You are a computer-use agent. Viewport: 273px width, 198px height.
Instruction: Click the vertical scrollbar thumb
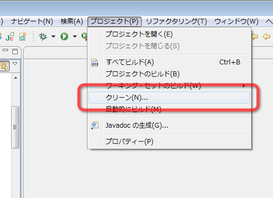pos(16,127)
